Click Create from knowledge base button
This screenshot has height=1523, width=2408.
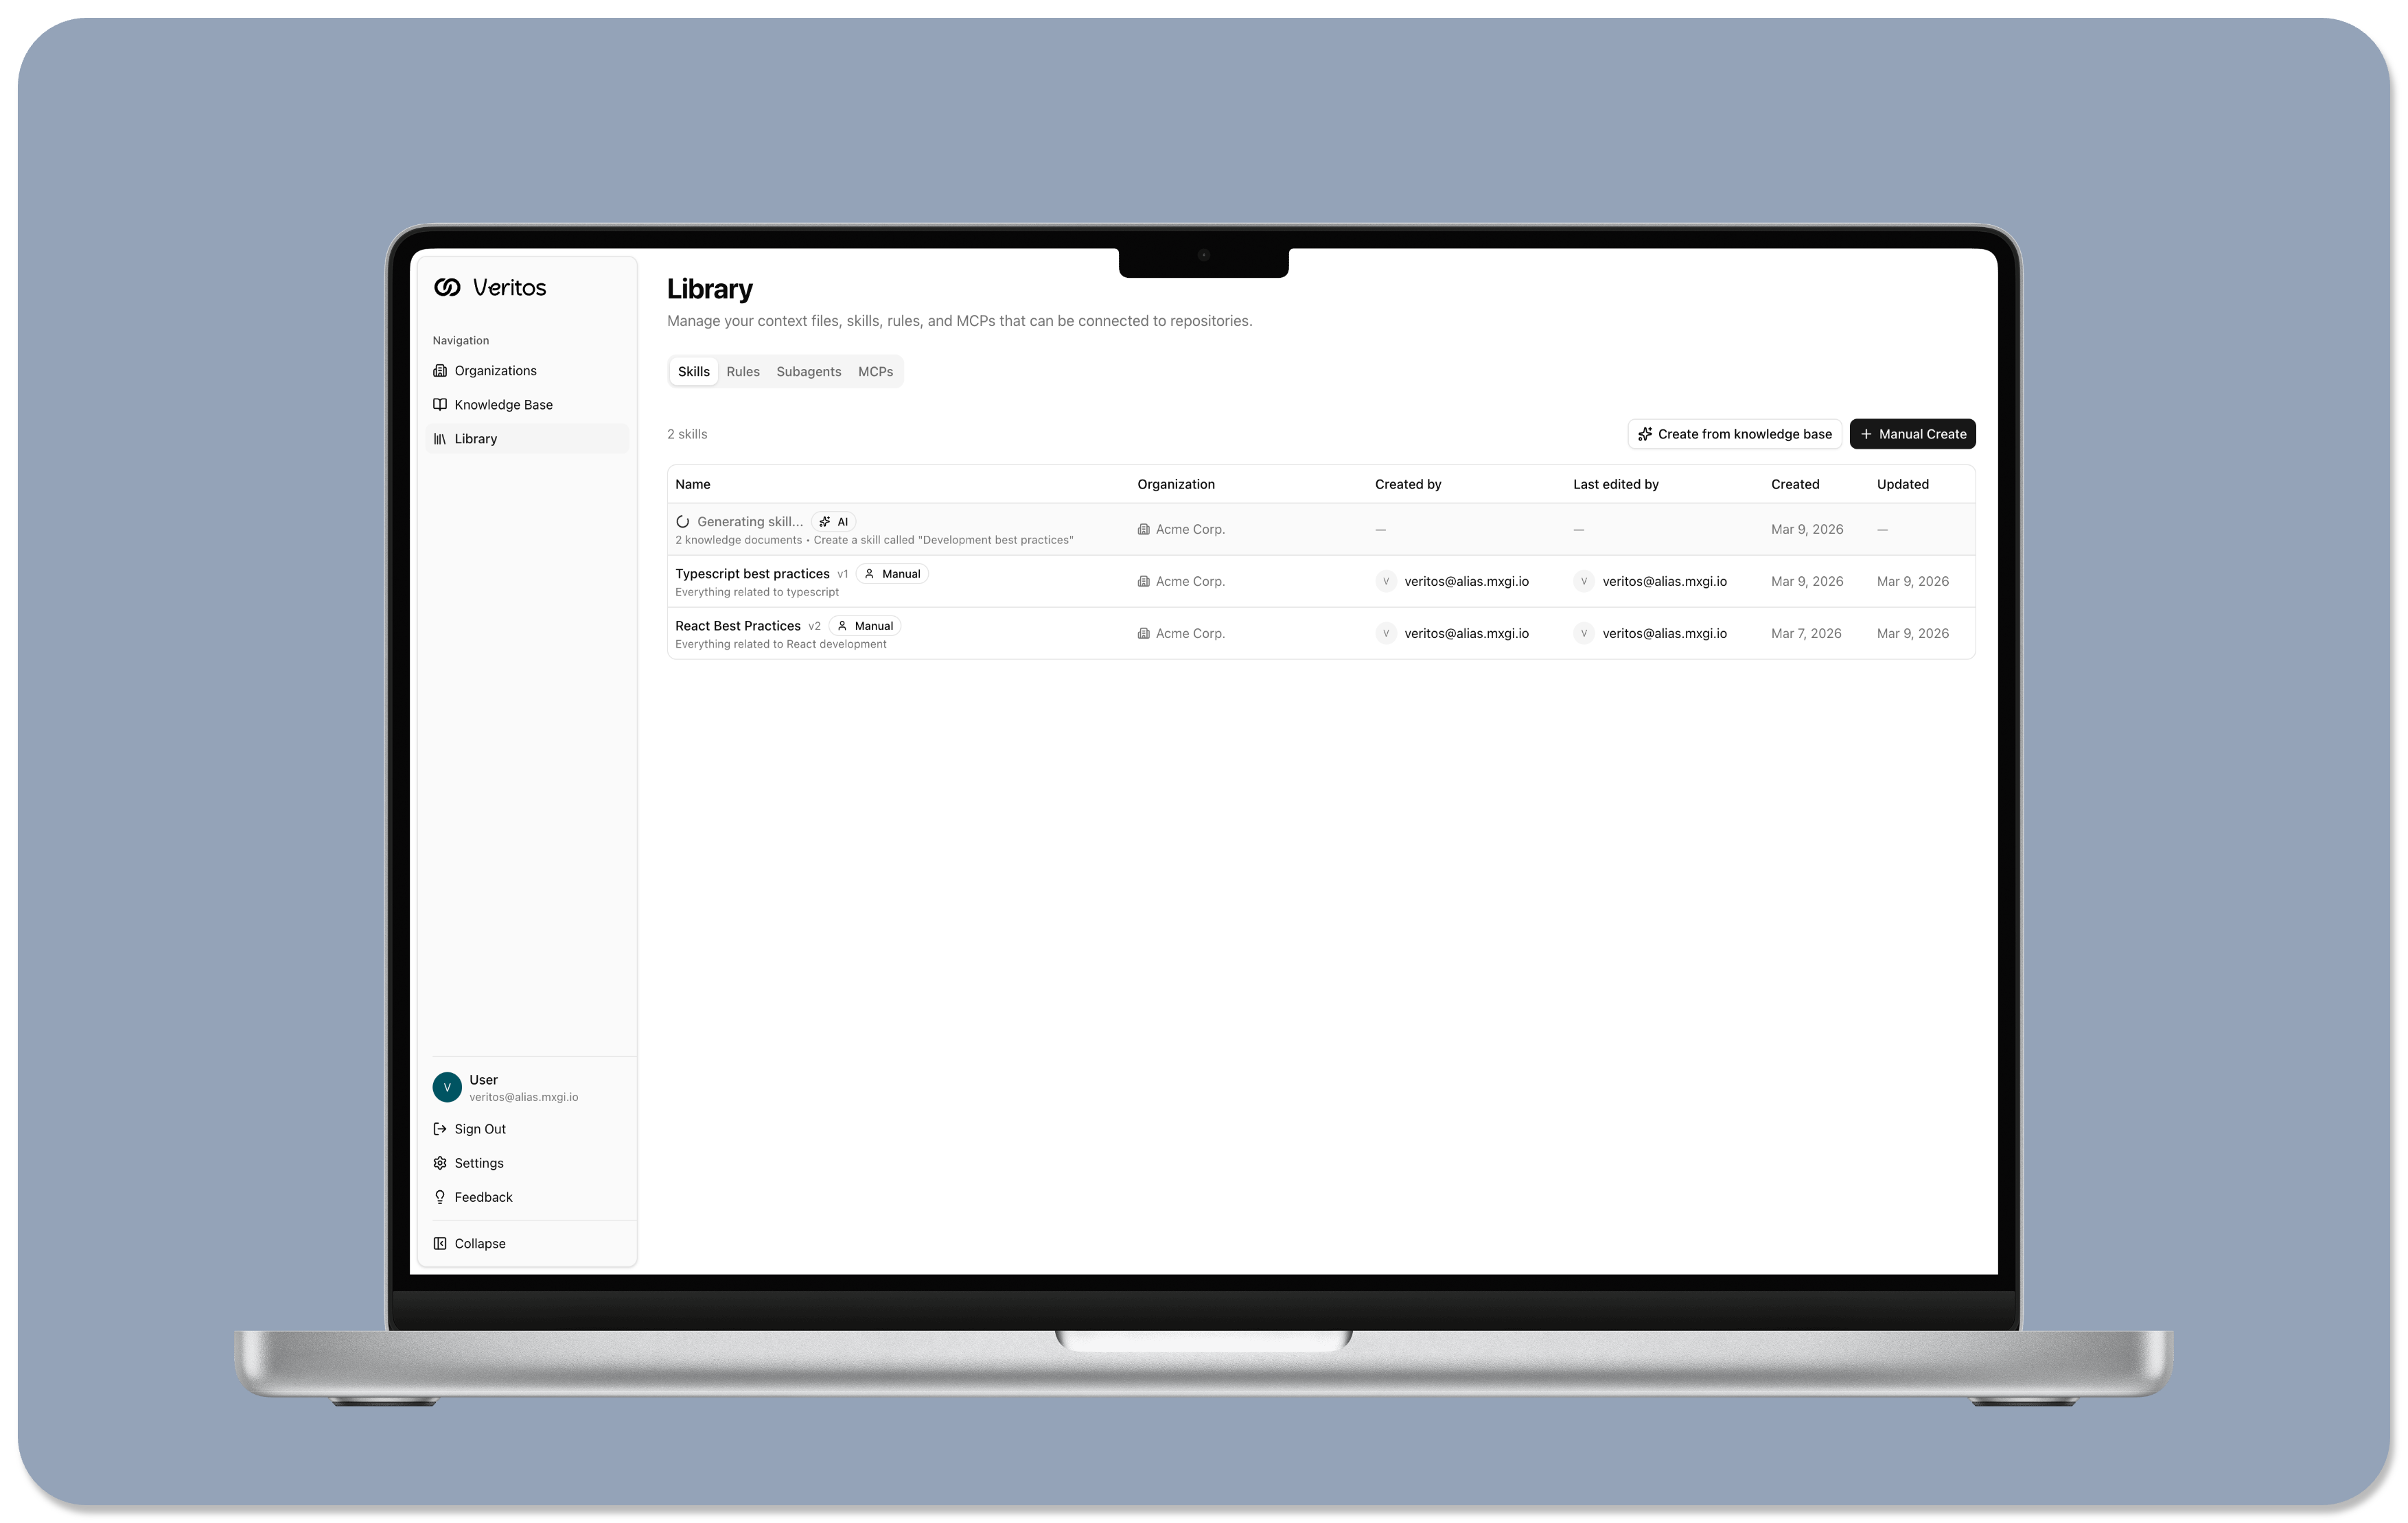(x=1735, y=434)
